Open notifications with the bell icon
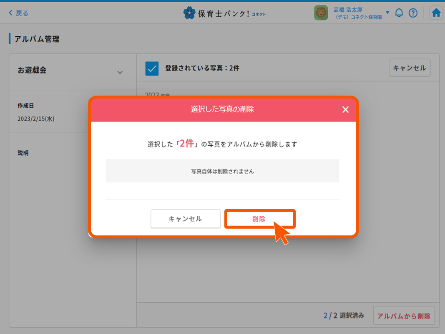The width and height of the screenshot is (445, 334). click(x=399, y=13)
